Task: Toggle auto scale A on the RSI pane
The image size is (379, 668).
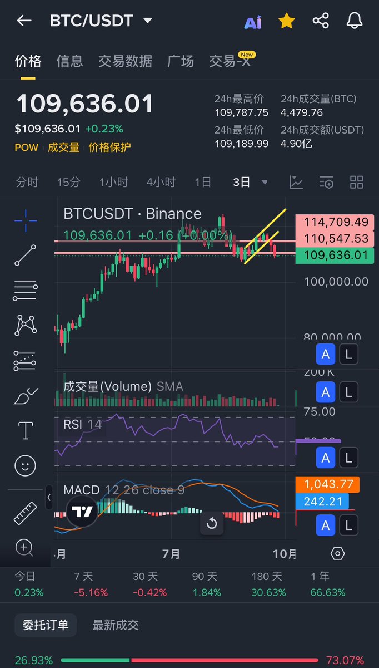Action: point(326,458)
